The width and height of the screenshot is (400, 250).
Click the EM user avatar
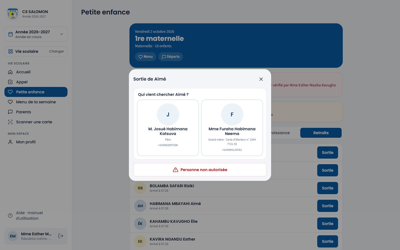coord(13,236)
